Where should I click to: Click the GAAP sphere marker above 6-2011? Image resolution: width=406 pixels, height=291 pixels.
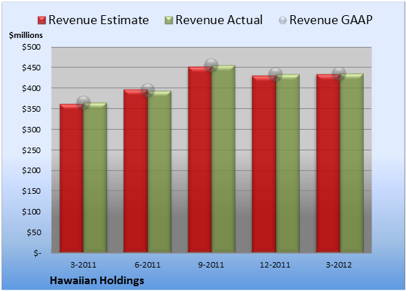148,90
